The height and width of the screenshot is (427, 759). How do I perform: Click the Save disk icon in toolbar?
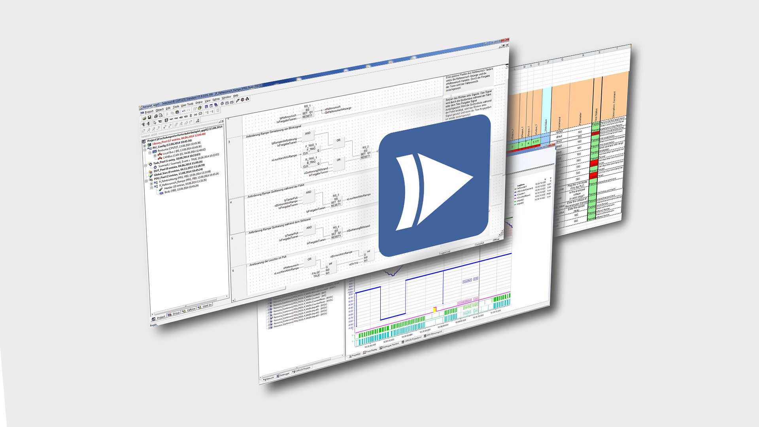click(x=149, y=117)
